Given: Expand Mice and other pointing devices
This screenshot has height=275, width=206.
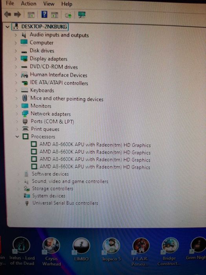Looking at the screenshot, I should (x=16, y=98).
